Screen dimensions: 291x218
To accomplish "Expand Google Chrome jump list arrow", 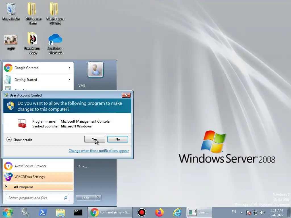I will (69, 68).
